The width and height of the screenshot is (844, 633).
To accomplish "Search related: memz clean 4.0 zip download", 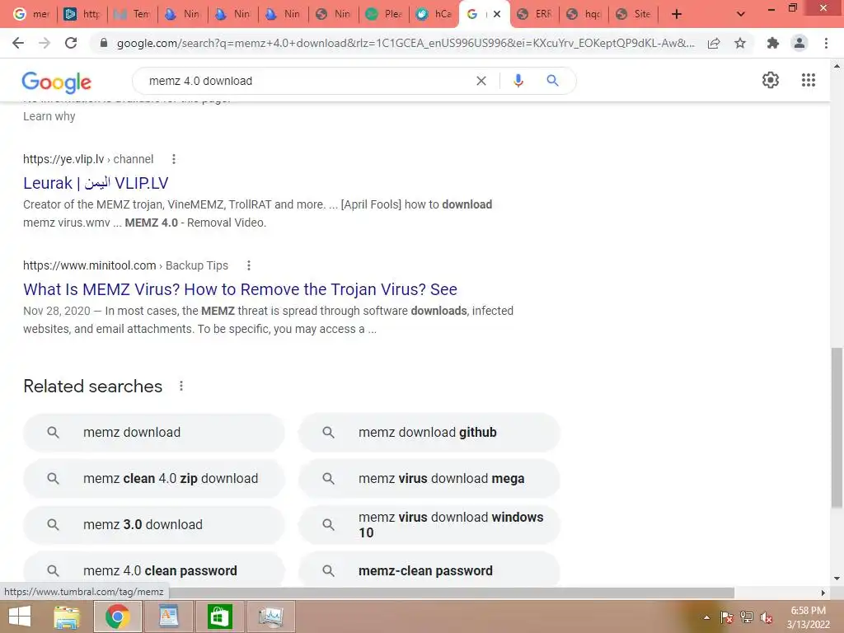I will pos(153,479).
